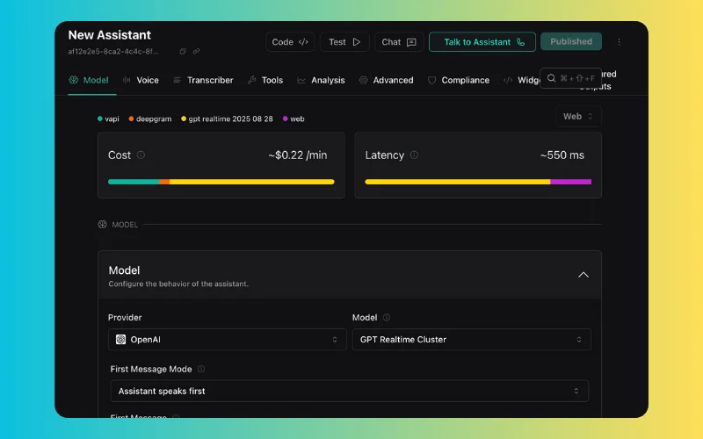
Task: Click the link icon beside assistant ID
Action: [x=196, y=52]
